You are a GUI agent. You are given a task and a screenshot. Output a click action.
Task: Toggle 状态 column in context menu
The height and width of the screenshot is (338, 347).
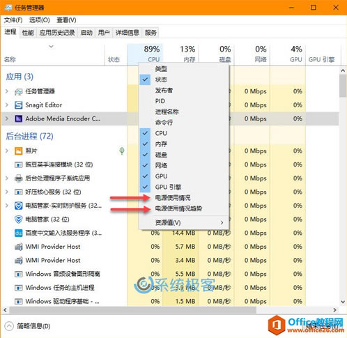(183, 79)
